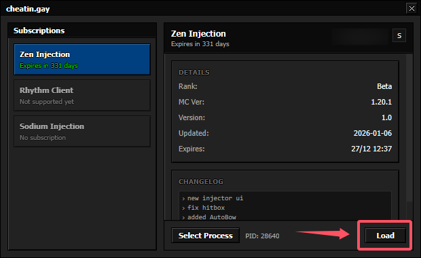Open the Select Process button
Viewport: 421px width, 258px height.
click(x=205, y=236)
